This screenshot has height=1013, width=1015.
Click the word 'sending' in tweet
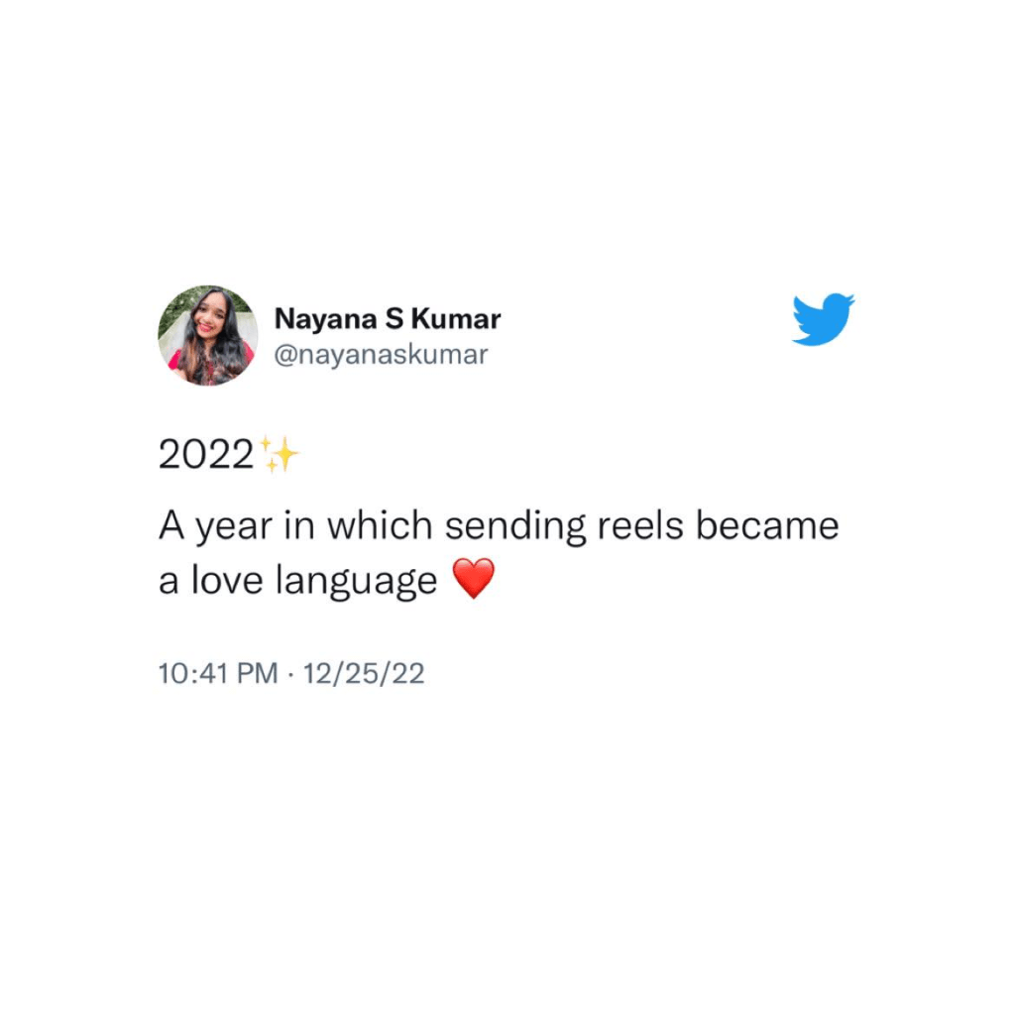pos(515,527)
